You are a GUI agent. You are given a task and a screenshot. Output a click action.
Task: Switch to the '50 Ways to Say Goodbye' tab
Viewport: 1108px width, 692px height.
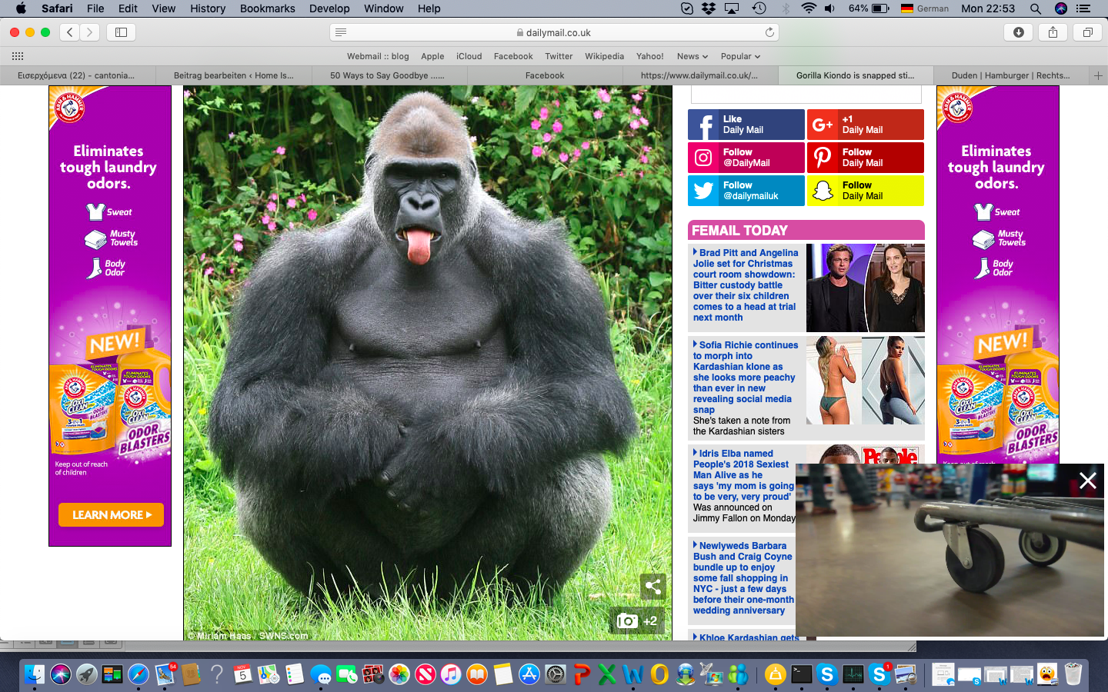click(389, 75)
